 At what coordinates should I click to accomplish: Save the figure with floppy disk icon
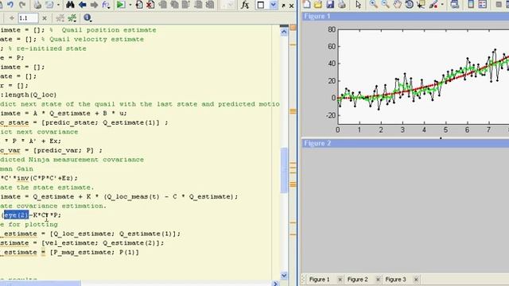(x=330, y=4)
